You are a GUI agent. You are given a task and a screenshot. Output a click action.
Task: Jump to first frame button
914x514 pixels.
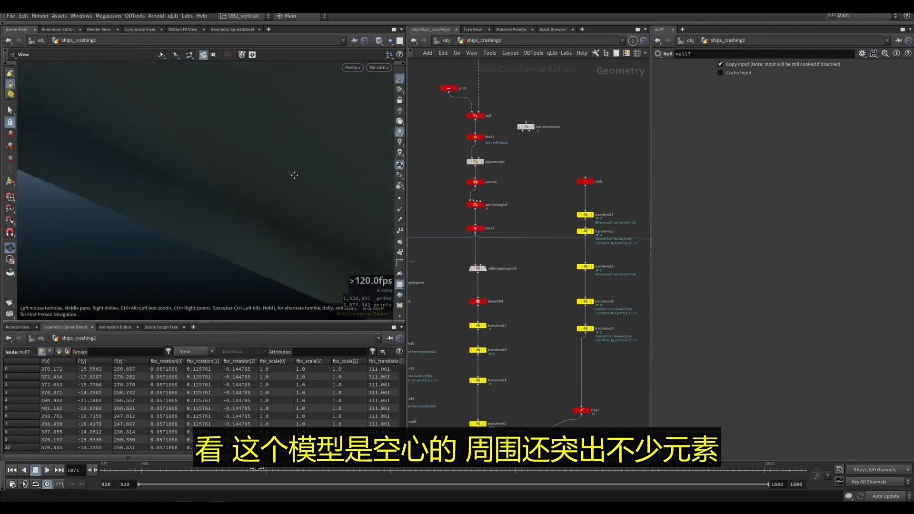[x=12, y=470]
